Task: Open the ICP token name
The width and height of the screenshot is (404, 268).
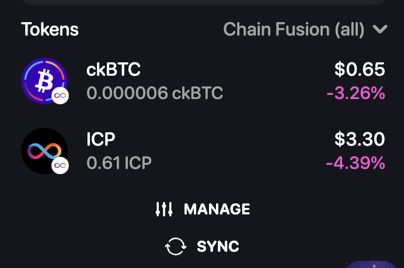Action: (100, 140)
